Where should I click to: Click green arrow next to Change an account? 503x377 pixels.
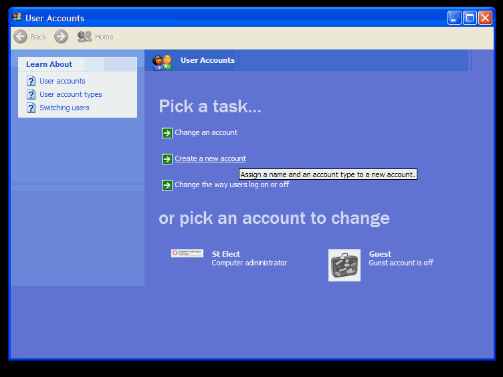pyautogui.click(x=167, y=133)
